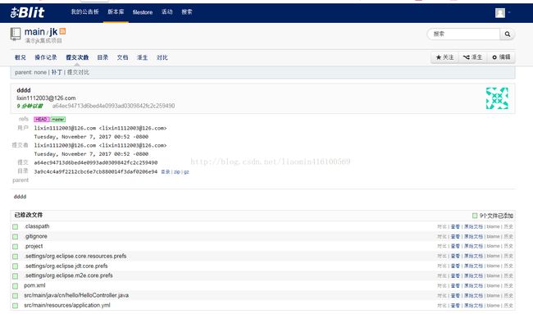Switch to the 概况 tab
Screen dimensions: 533x314
pos(20,57)
